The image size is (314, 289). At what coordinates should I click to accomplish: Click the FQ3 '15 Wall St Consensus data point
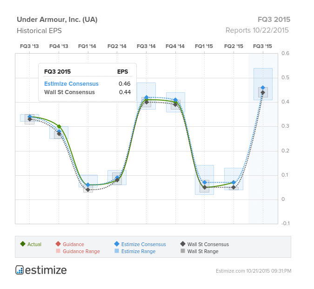tap(263, 92)
